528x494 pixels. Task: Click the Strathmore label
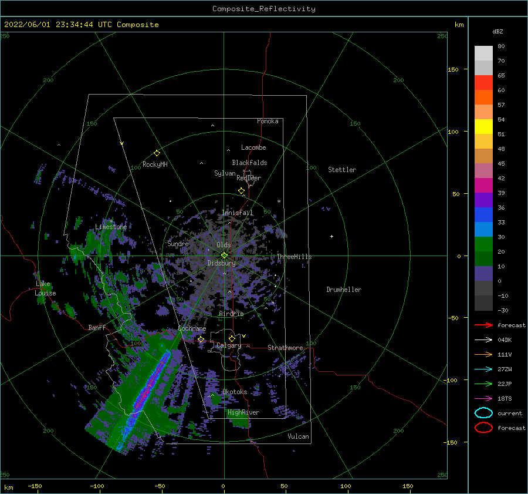pos(285,348)
